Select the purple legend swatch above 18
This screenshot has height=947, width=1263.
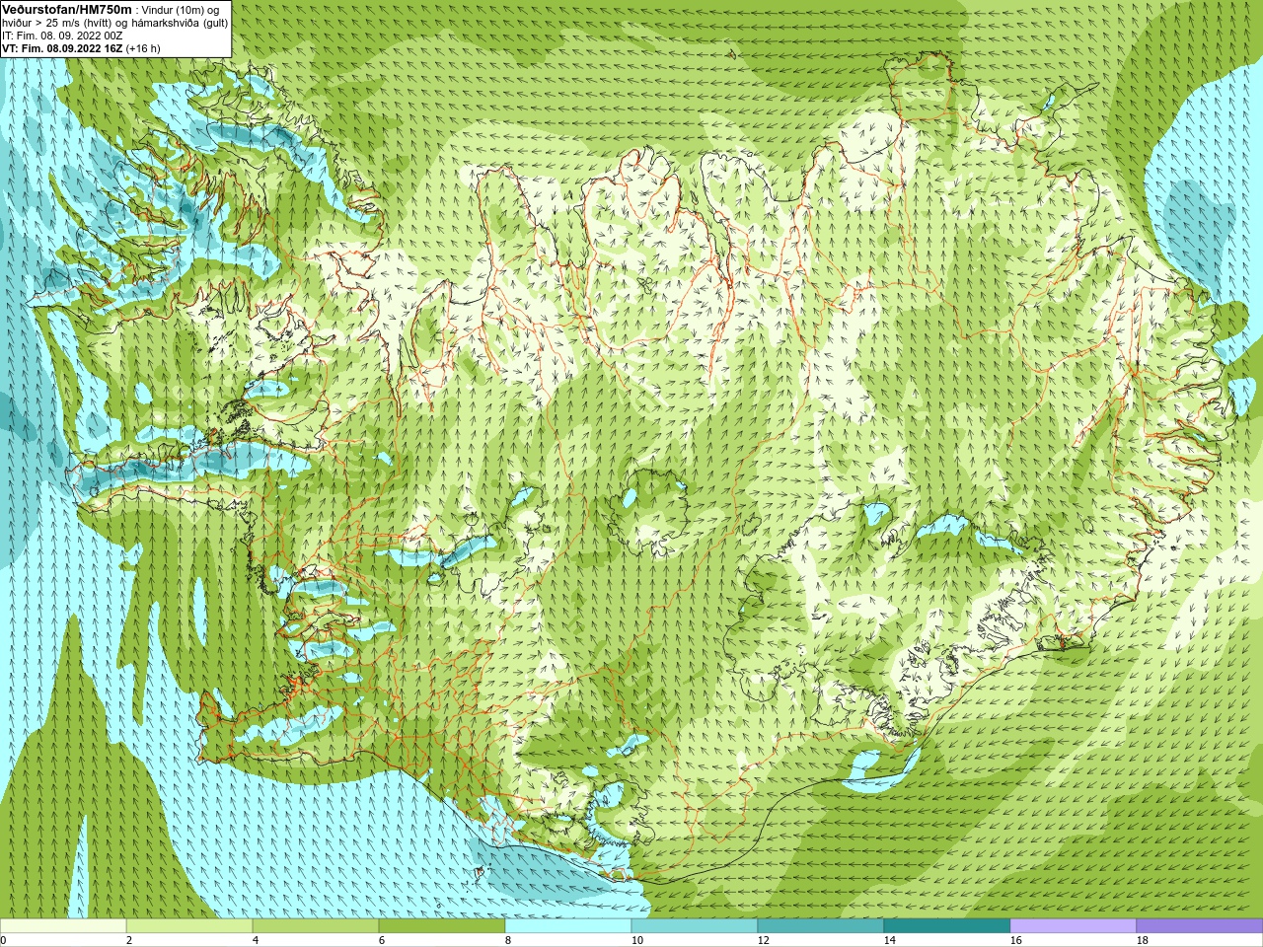point(1199,926)
